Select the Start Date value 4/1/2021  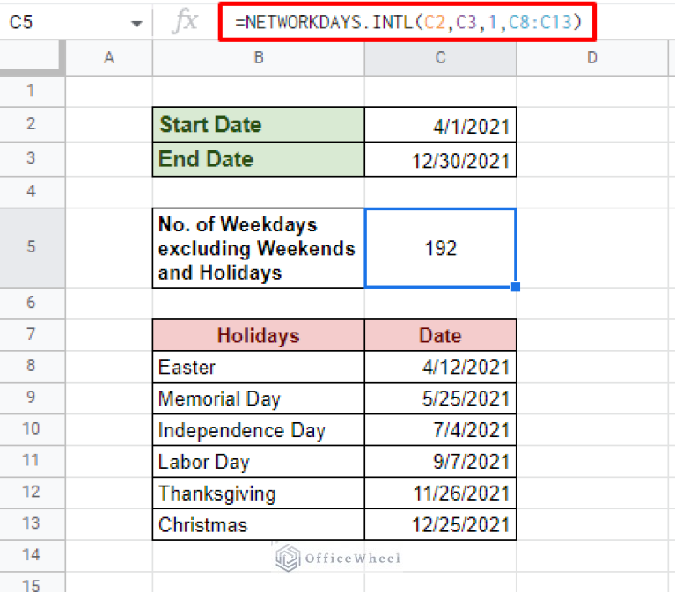(x=440, y=125)
